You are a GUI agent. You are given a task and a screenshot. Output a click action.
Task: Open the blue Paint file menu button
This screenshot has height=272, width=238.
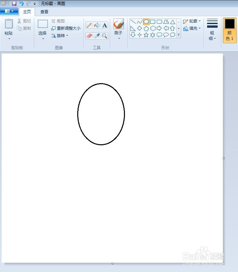tap(9, 11)
